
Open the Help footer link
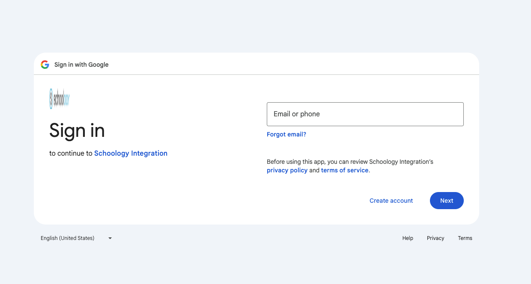tap(408, 238)
